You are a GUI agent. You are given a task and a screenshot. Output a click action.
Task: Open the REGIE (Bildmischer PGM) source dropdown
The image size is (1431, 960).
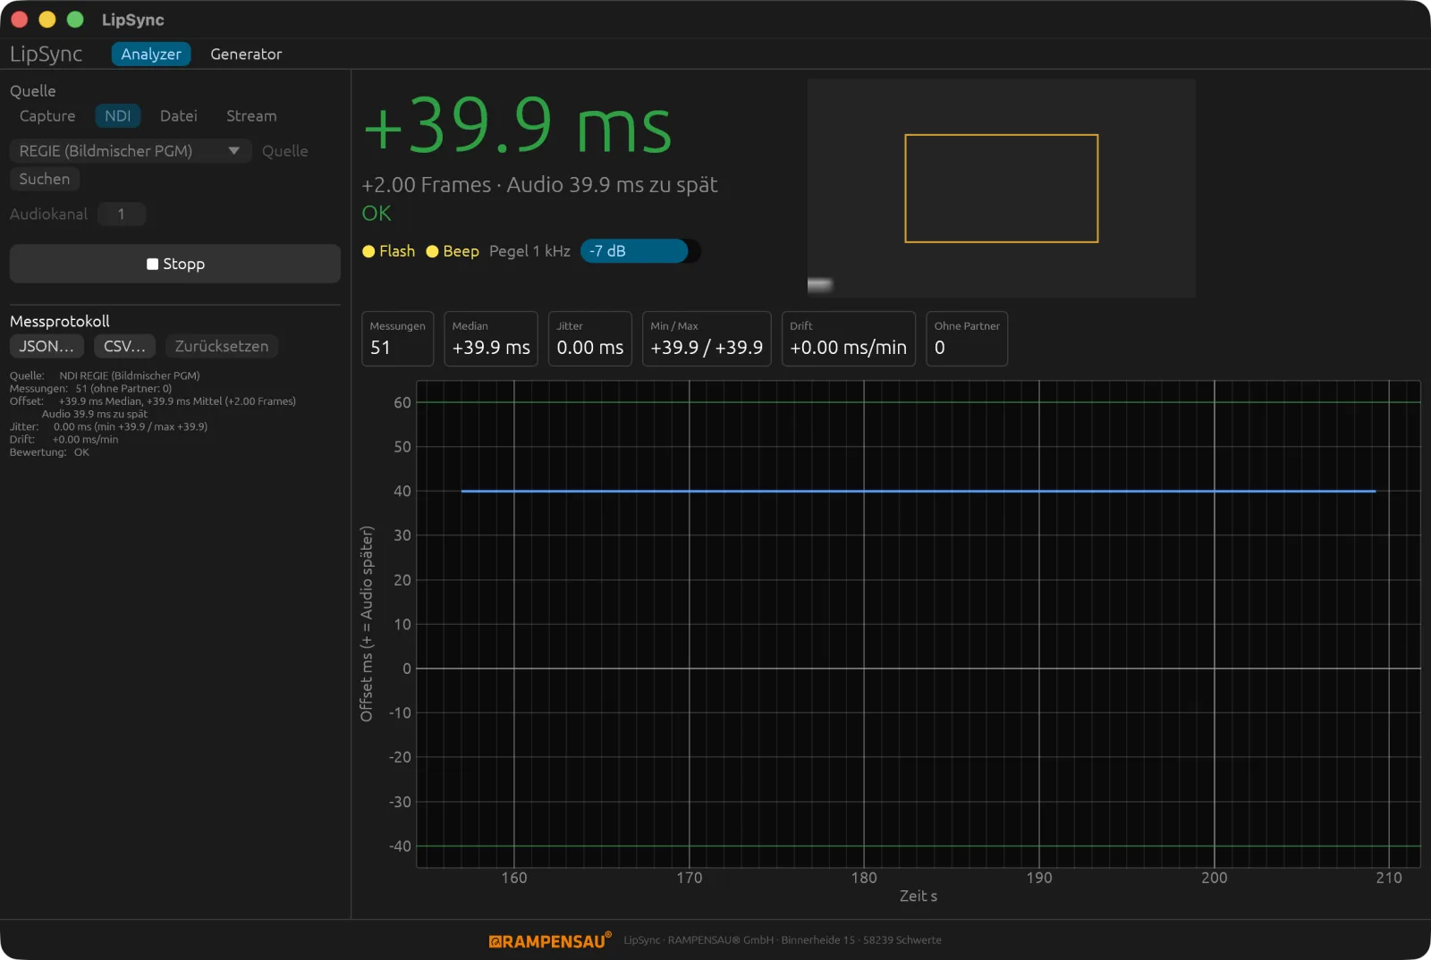tap(131, 151)
